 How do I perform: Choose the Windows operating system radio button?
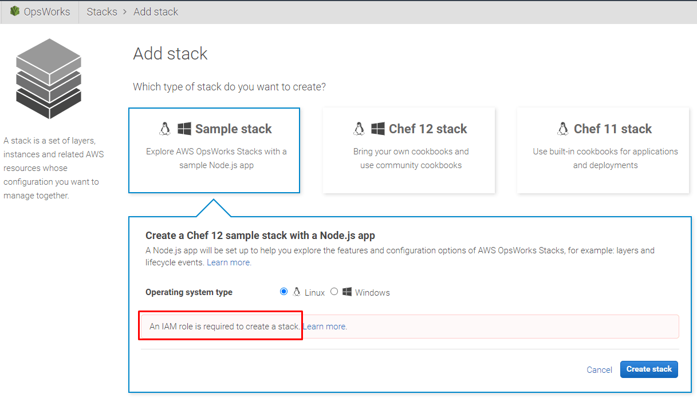334,292
